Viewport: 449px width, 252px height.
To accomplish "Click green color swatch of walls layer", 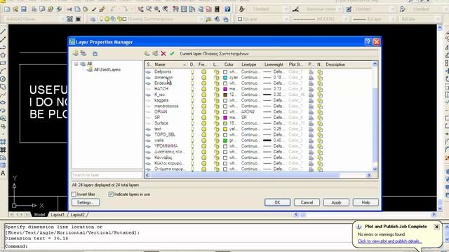I will pos(225,140).
